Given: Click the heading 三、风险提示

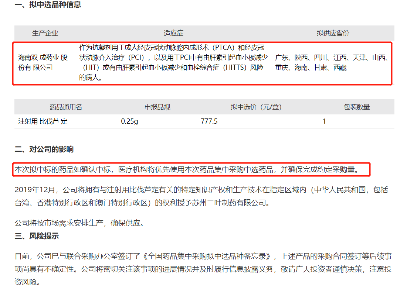Looking at the screenshot, I should tap(37, 236).
